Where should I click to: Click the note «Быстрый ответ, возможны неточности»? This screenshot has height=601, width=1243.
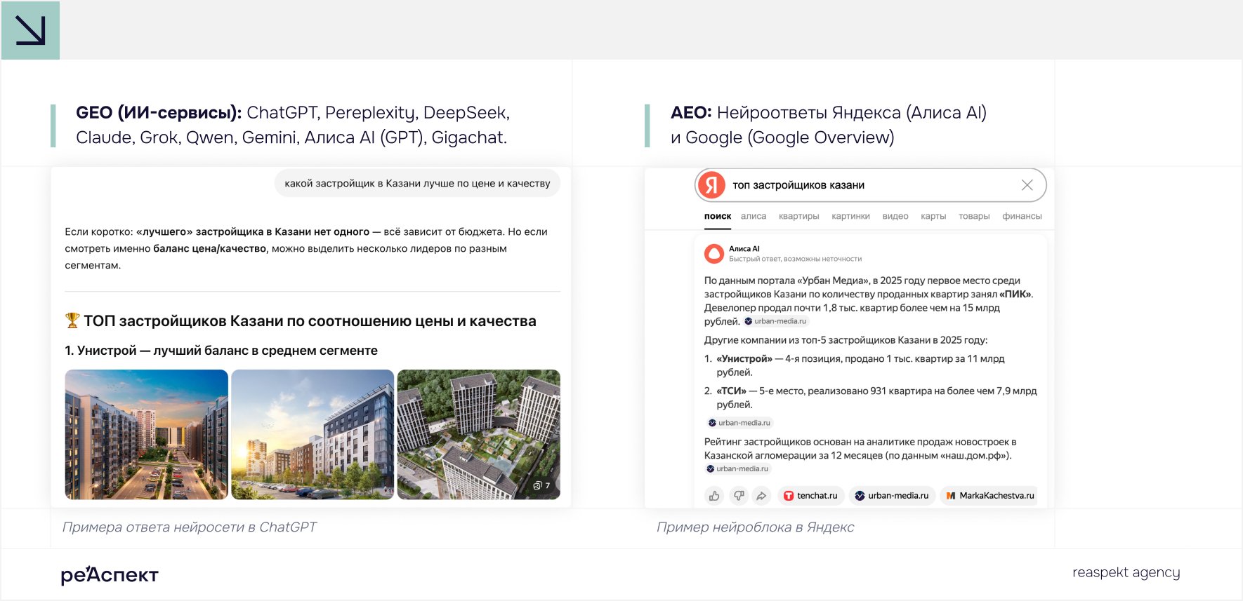coord(795,259)
